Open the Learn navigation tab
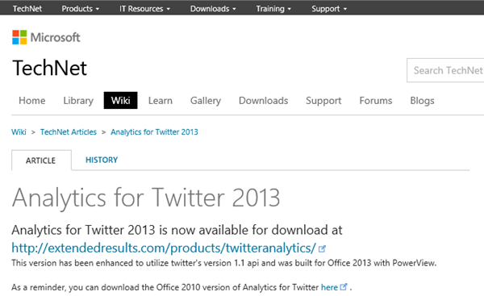Viewport: 484px width, 296px height. point(161,101)
